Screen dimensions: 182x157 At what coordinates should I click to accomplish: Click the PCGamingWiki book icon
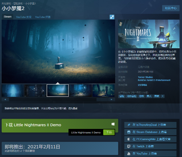(129, 139)
